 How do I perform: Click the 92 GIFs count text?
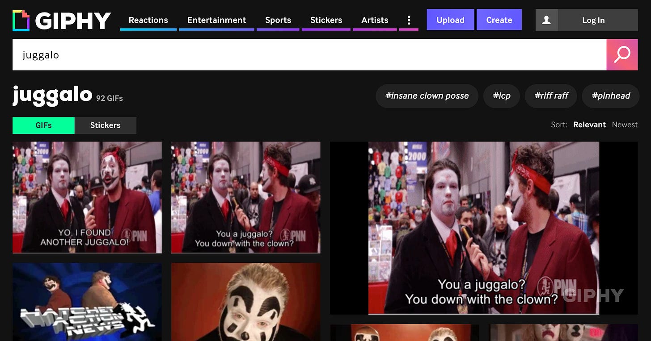(x=110, y=98)
